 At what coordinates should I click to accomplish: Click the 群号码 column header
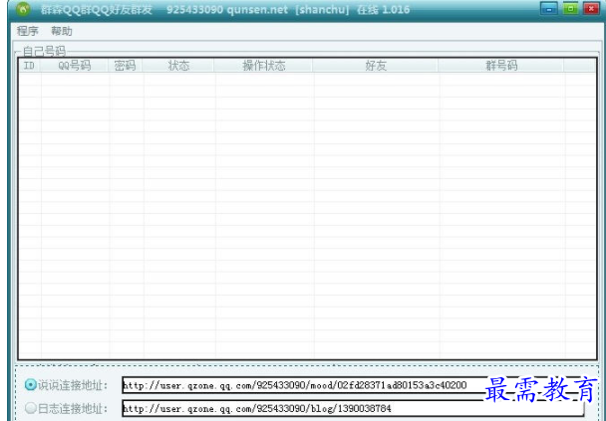501,66
